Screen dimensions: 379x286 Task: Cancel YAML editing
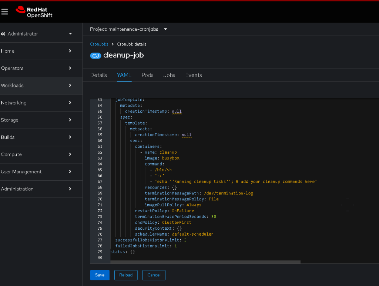point(154,275)
